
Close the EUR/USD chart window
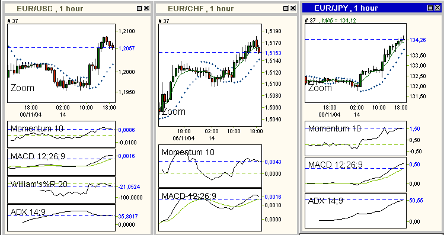click(146, 8)
